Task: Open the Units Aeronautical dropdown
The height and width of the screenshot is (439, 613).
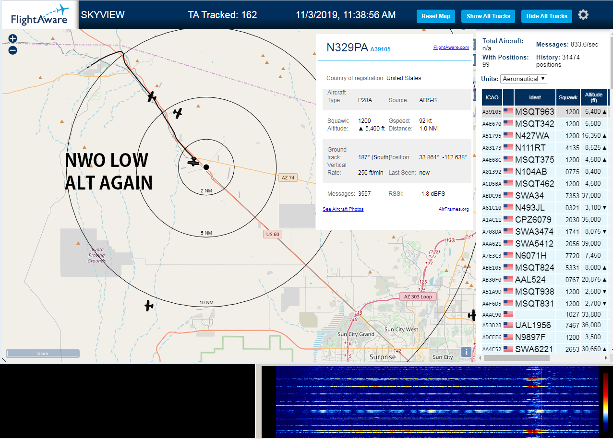Action: click(x=523, y=79)
